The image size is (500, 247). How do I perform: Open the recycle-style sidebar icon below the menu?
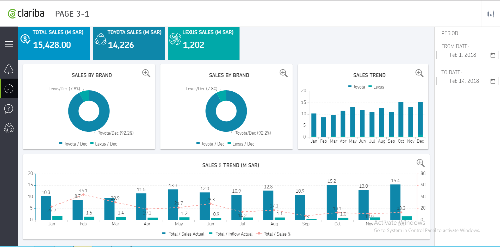click(9, 69)
